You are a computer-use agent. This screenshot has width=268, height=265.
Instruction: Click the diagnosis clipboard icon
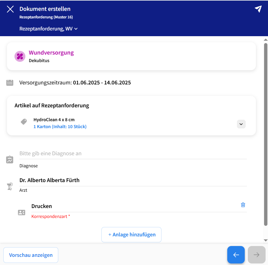(10, 159)
